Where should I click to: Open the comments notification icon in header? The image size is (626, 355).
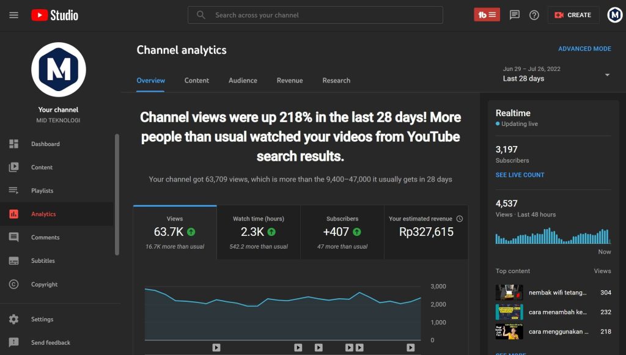point(515,15)
